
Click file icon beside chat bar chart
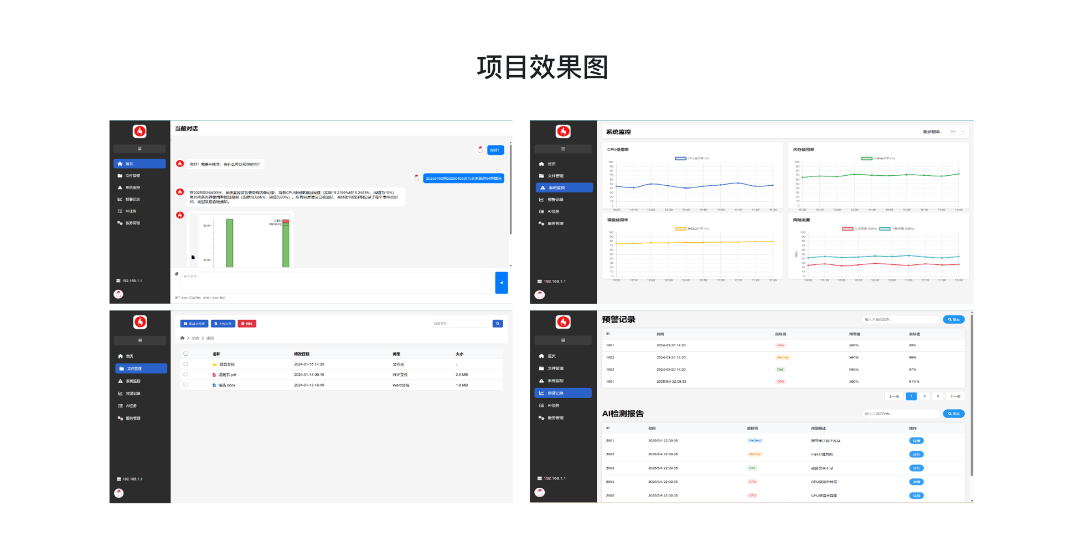(193, 257)
